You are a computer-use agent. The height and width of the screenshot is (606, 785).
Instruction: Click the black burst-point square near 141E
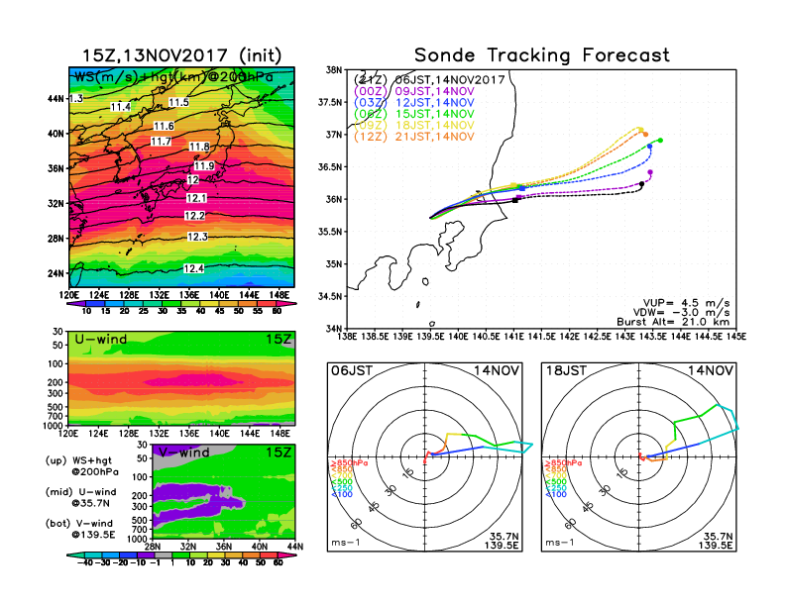pos(515,200)
